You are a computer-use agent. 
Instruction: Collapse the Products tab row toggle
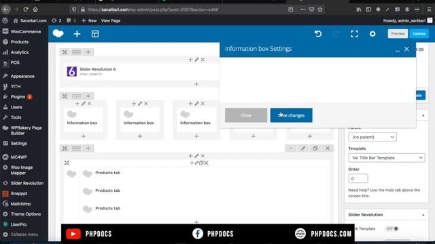point(291,148)
